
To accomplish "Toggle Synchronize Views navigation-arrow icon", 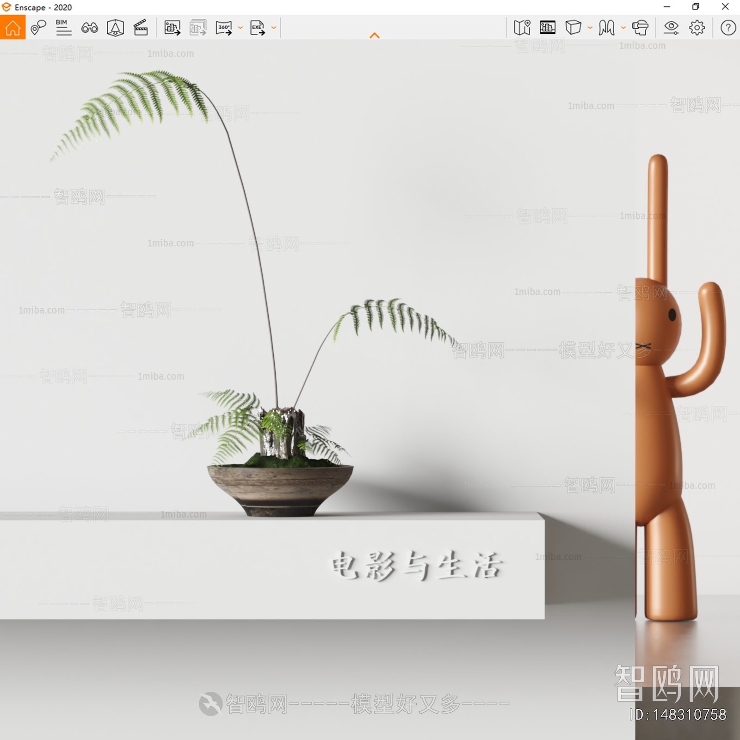I will coord(115,28).
